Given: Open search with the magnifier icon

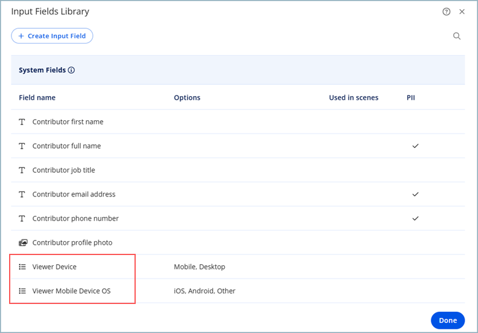Looking at the screenshot, I should point(457,36).
